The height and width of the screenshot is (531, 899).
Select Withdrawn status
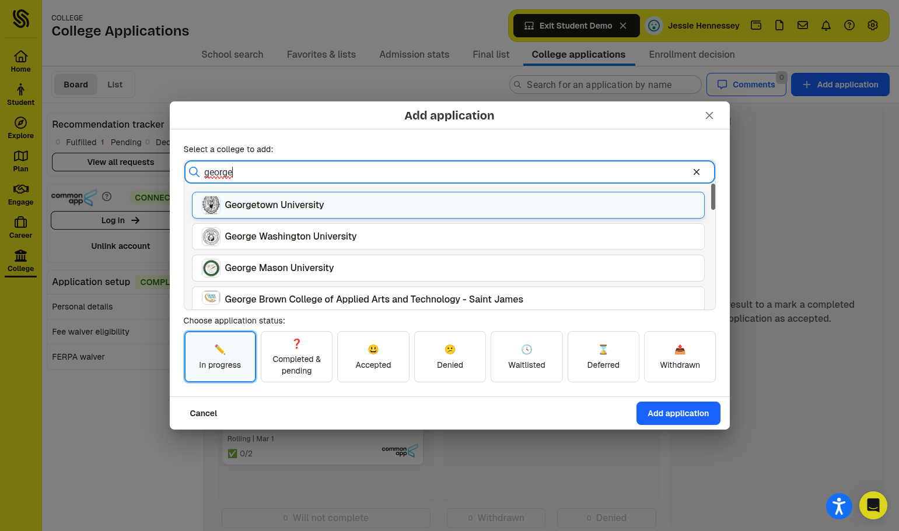680,357
